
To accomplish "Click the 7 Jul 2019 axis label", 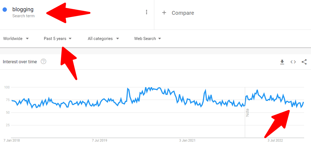I will 100,140.
